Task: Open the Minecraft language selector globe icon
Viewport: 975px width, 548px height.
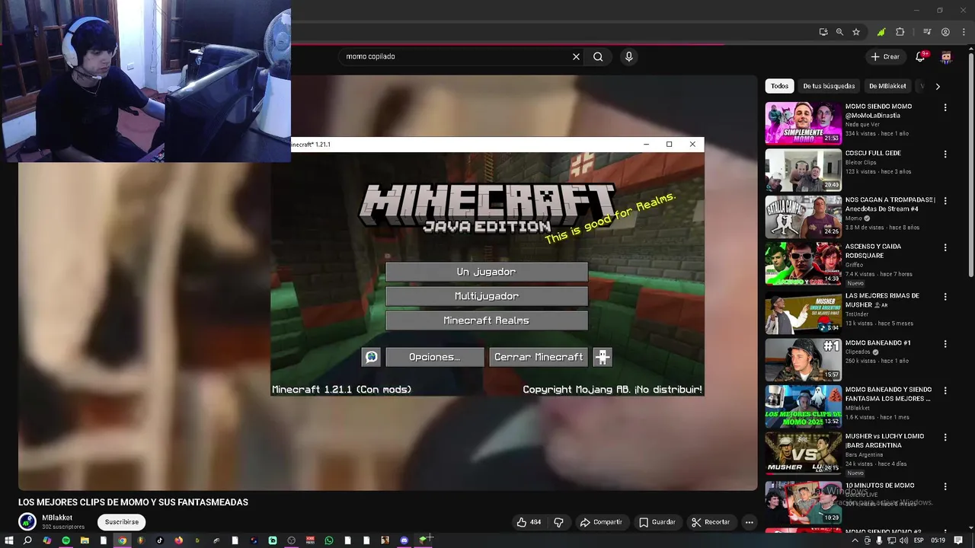Action: click(x=371, y=357)
